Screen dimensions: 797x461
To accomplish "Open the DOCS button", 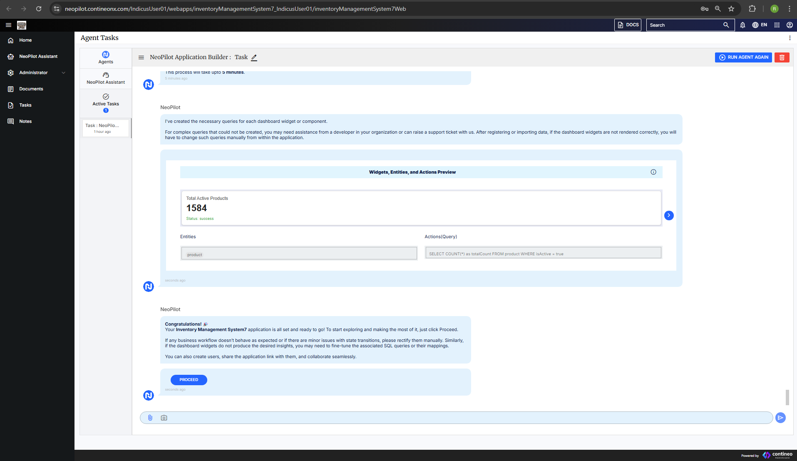I will tap(628, 25).
